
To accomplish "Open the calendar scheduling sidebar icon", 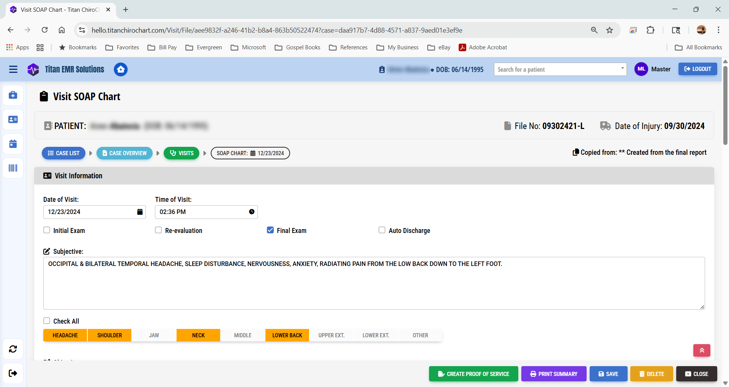I will point(13,144).
